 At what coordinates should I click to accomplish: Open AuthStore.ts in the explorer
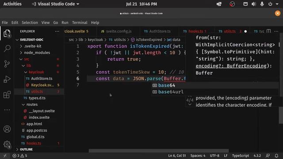click(39, 79)
